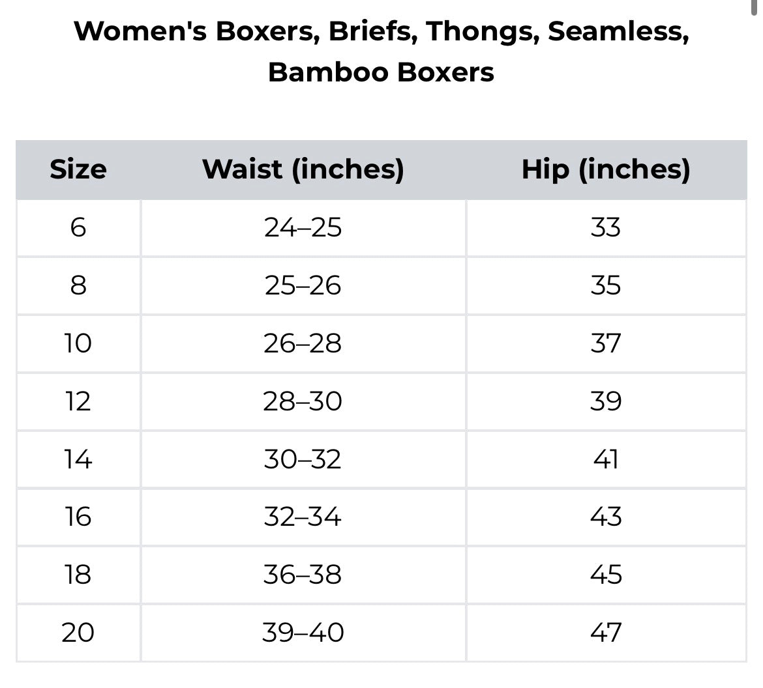Select the size 8 cell
The image size is (763, 688).
[x=78, y=285]
